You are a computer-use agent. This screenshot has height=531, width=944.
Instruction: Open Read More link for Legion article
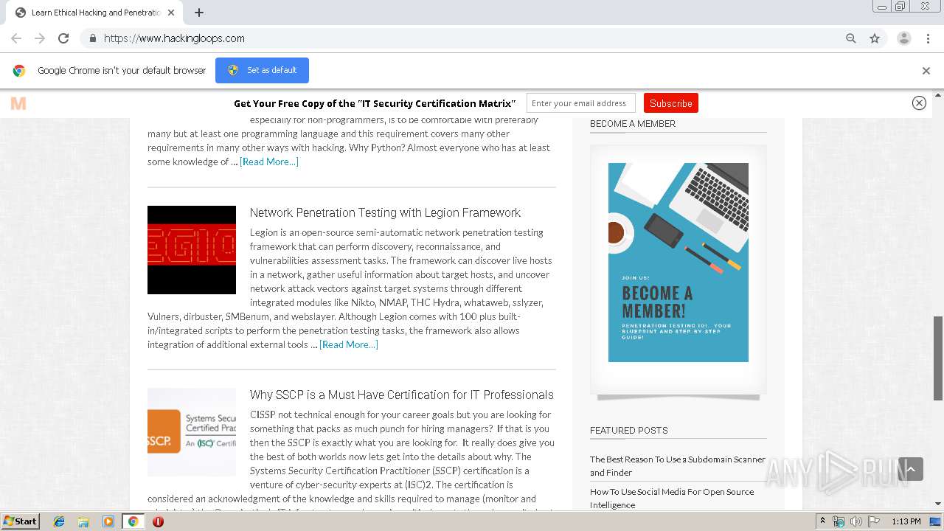coord(349,344)
